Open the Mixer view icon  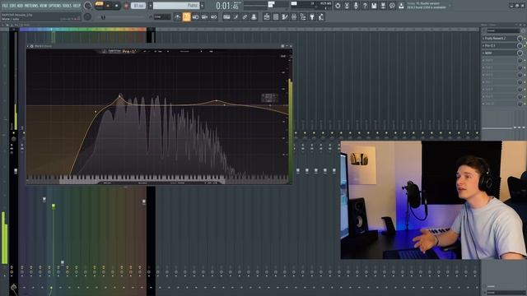pos(294,16)
